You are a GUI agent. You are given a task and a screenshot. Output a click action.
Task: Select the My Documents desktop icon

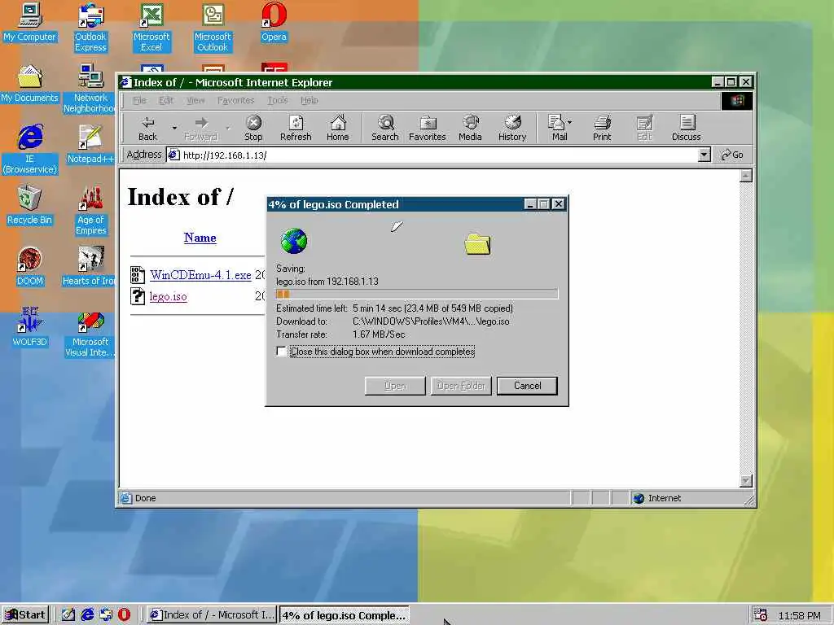coord(30,84)
